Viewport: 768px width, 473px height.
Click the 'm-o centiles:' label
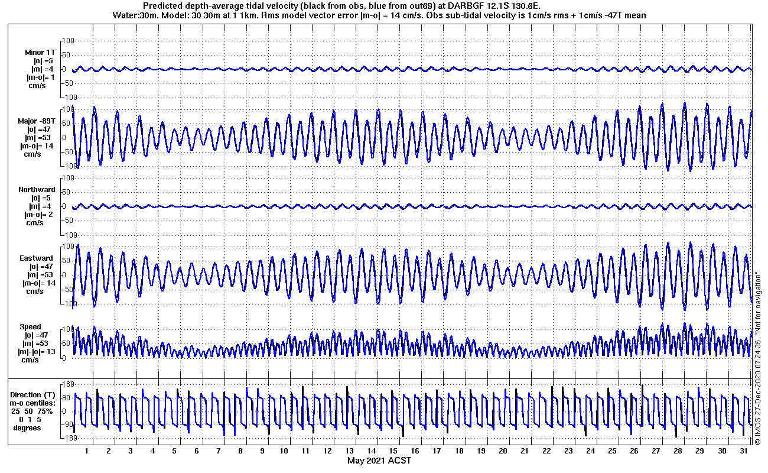[x=34, y=403]
